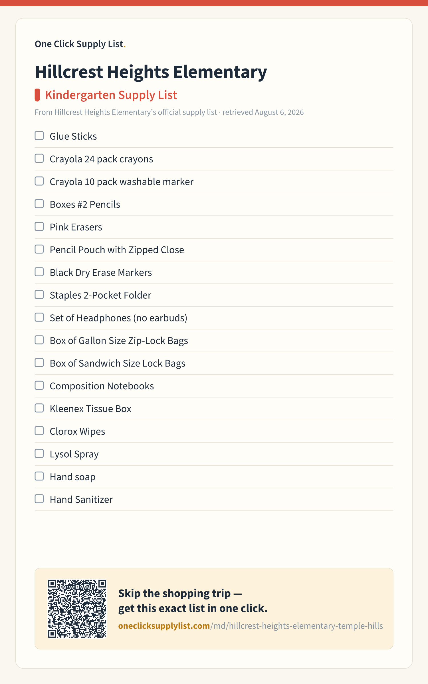Check the Hand soap box
The height and width of the screenshot is (684, 428).
[x=39, y=476]
